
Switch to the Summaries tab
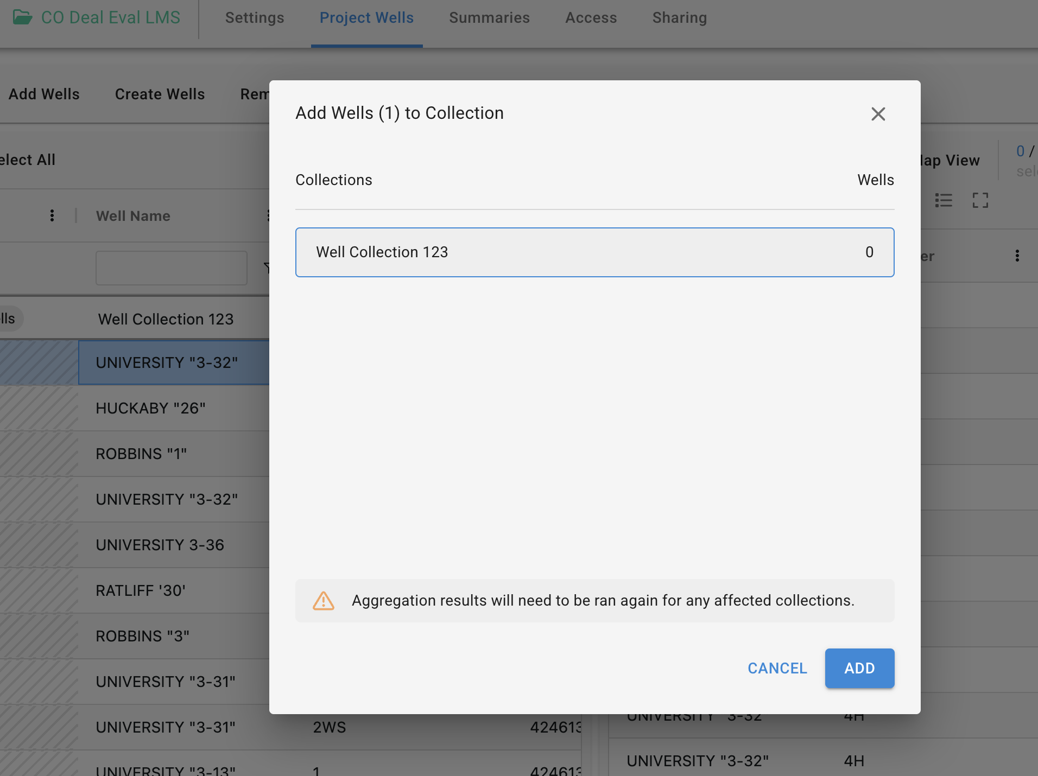tap(489, 18)
